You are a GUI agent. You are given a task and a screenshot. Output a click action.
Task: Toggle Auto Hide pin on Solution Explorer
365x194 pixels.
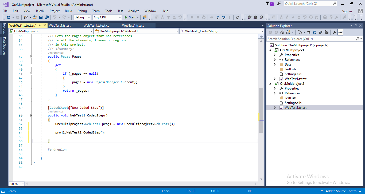point(356,26)
